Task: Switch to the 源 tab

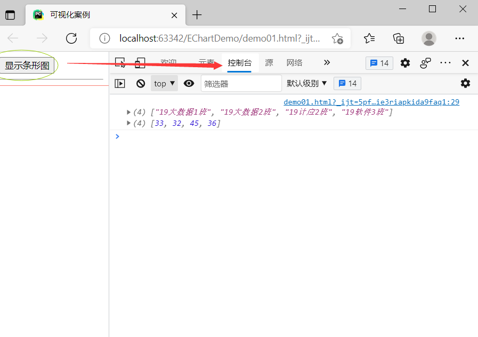Action: point(269,63)
